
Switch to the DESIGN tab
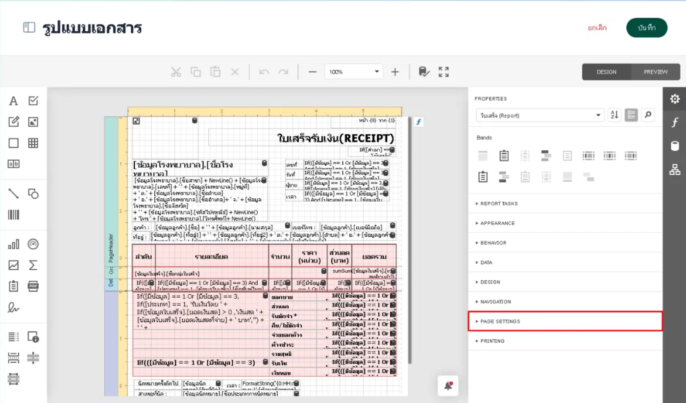(x=606, y=72)
